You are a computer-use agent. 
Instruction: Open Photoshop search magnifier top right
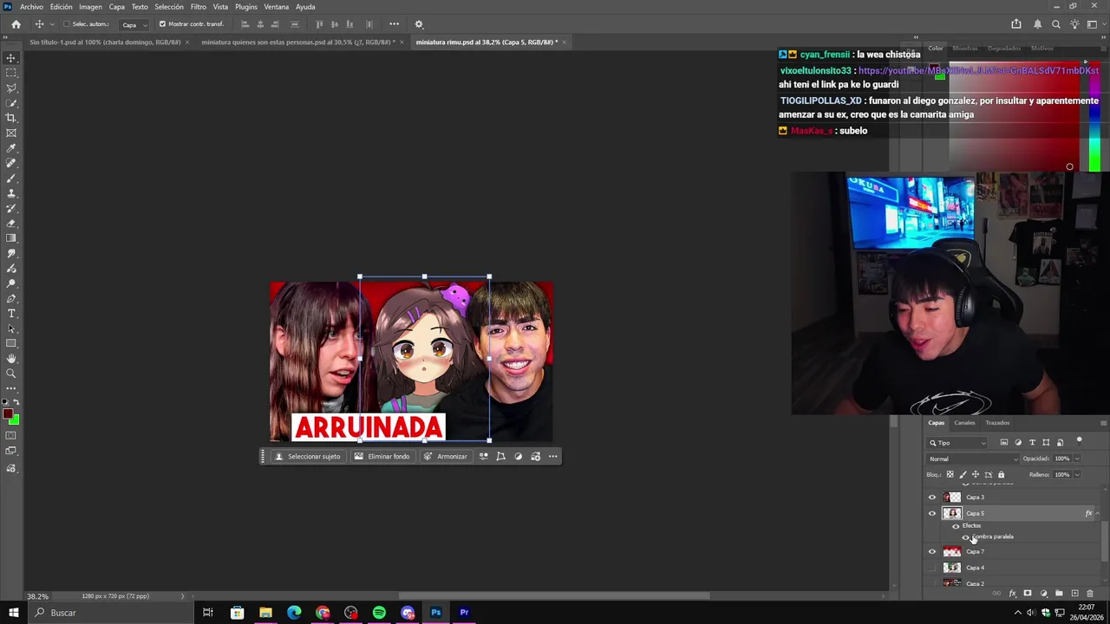click(1055, 24)
